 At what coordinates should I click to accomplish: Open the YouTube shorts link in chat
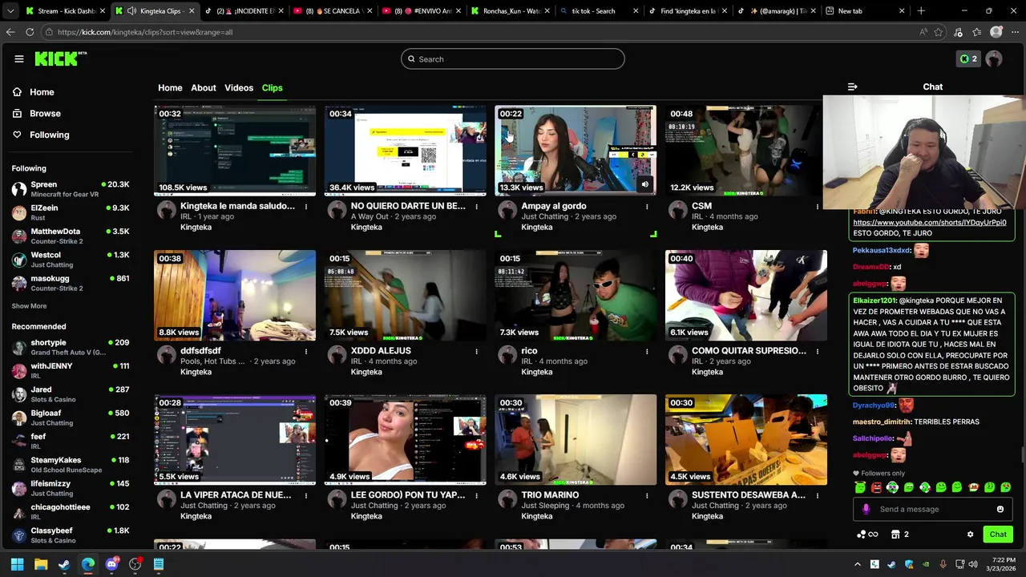[930, 222]
